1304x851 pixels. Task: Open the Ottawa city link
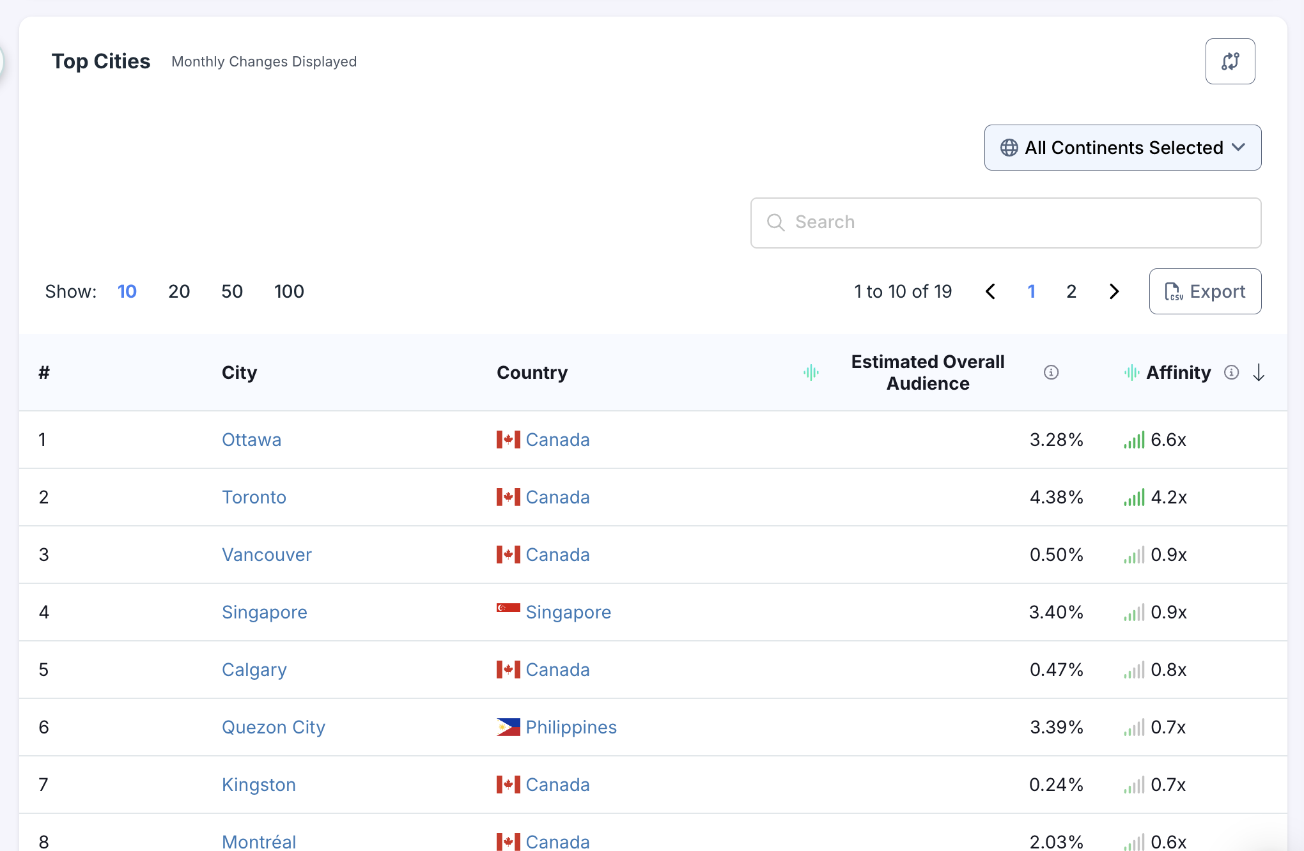(251, 440)
